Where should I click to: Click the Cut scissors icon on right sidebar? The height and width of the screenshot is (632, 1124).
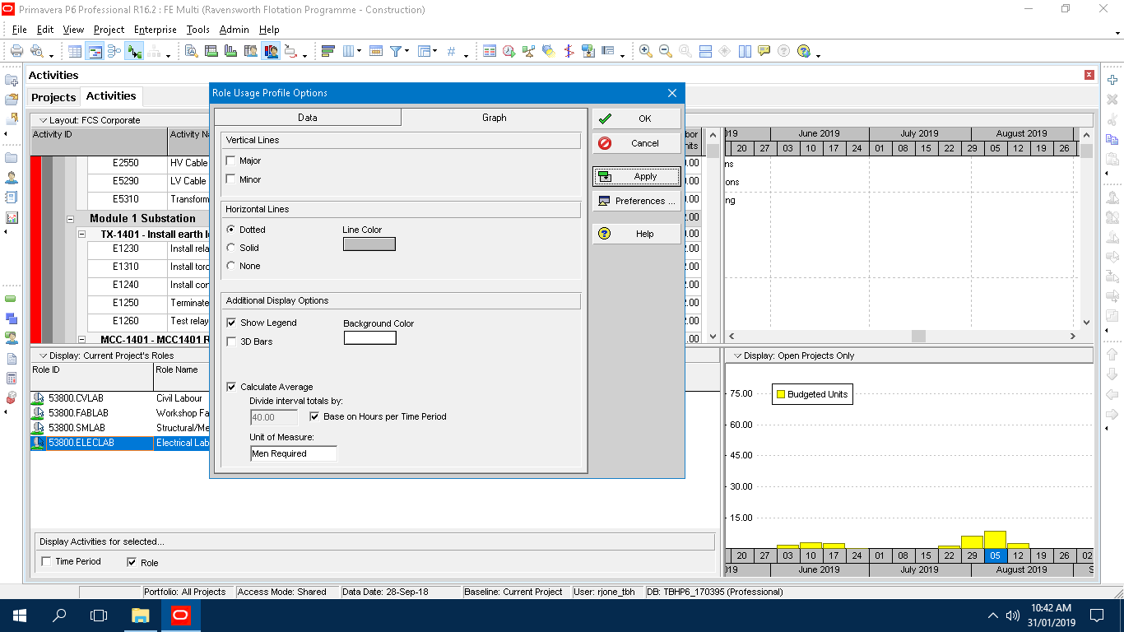coord(1112,119)
